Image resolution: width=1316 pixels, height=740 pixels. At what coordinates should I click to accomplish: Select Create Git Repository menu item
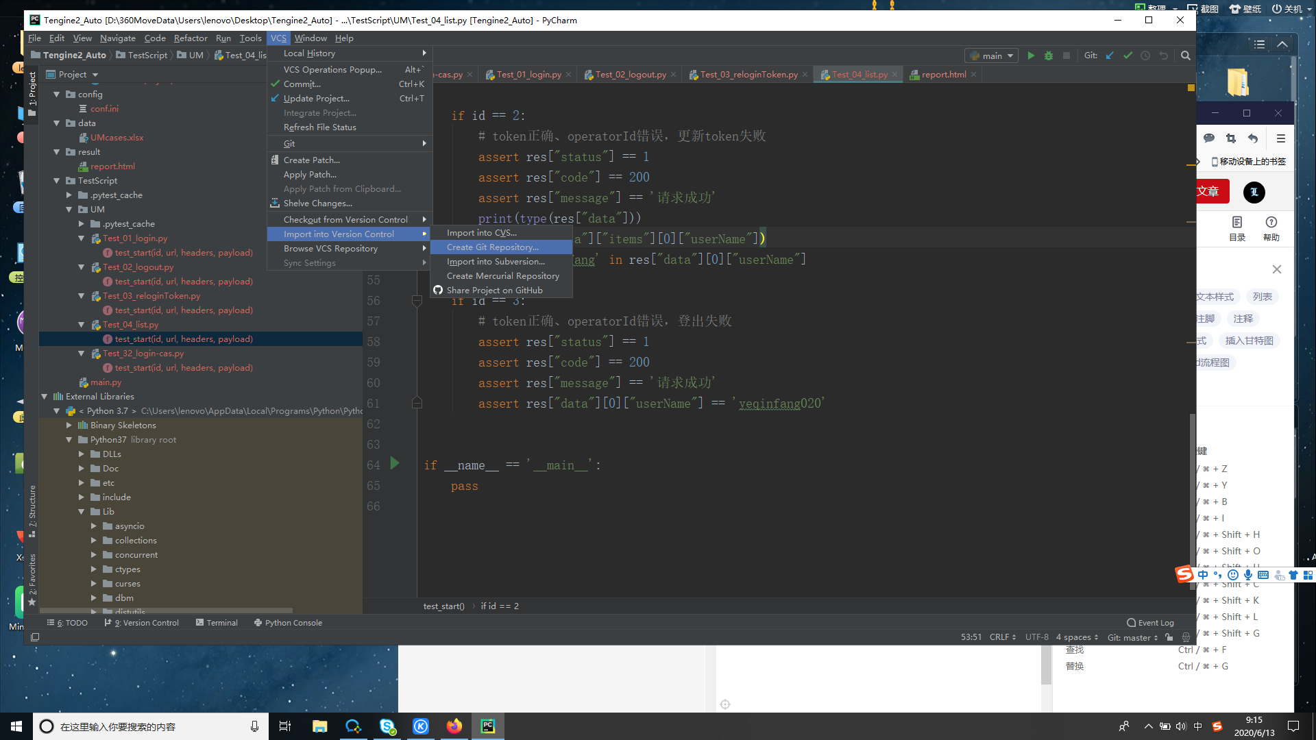(501, 247)
